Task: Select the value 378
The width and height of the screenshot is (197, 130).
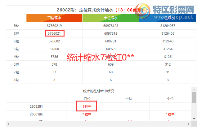Action: click(x=54, y=64)
